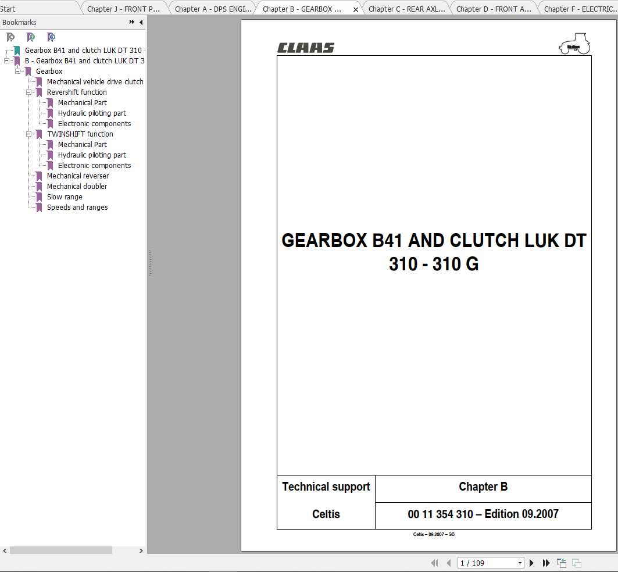The height and width of the screenshot is (572, 618).
Task: Open Hydraulic piloting part under Revershift function
Action: 92,113
